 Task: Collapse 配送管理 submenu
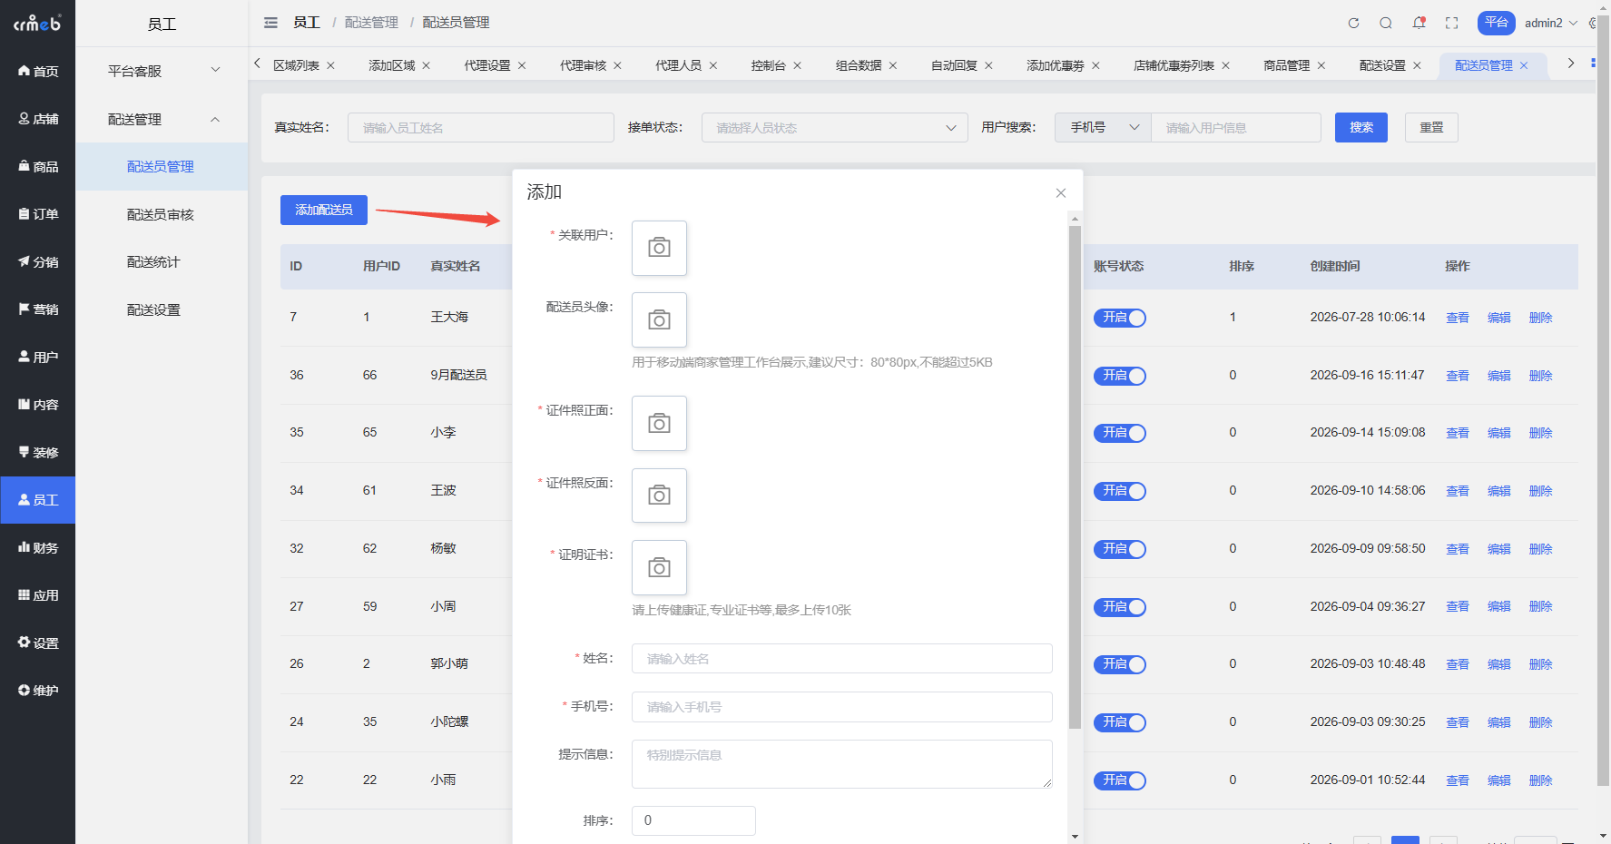(162, 119)
